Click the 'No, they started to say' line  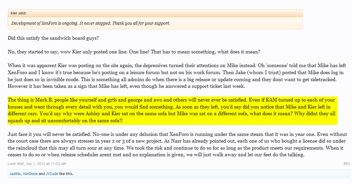pyautogui.click(x=134, y=52)
